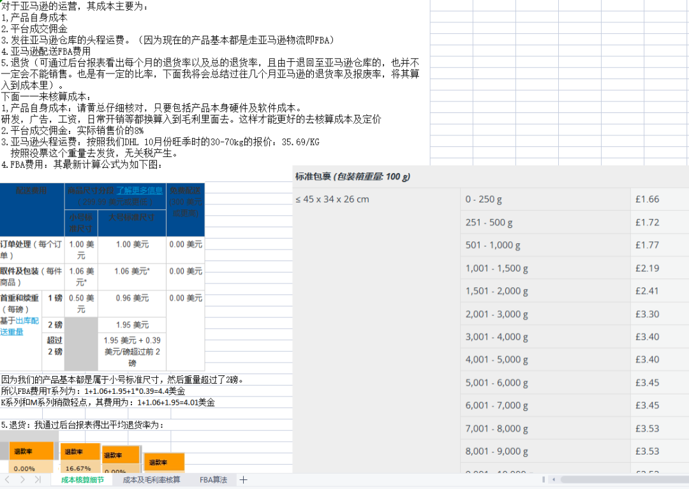Click the 3,001 - 4,000 g weight row
Viewport: 689px width, 489px height.
coord(496,337)
